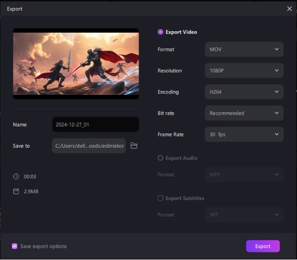Click the Save to label
The image size is (297, 260).
point(21,146)
